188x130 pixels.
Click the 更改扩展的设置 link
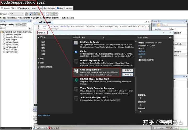pos(44,115)
